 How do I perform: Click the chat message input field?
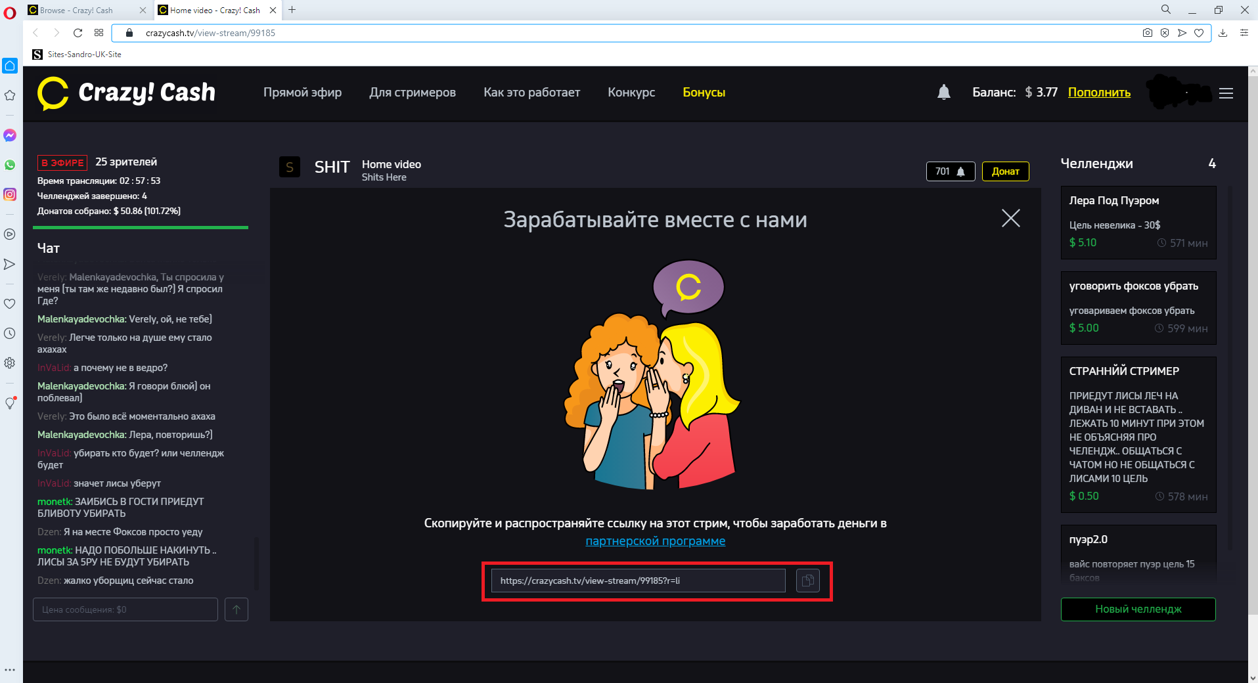point(125,609)
